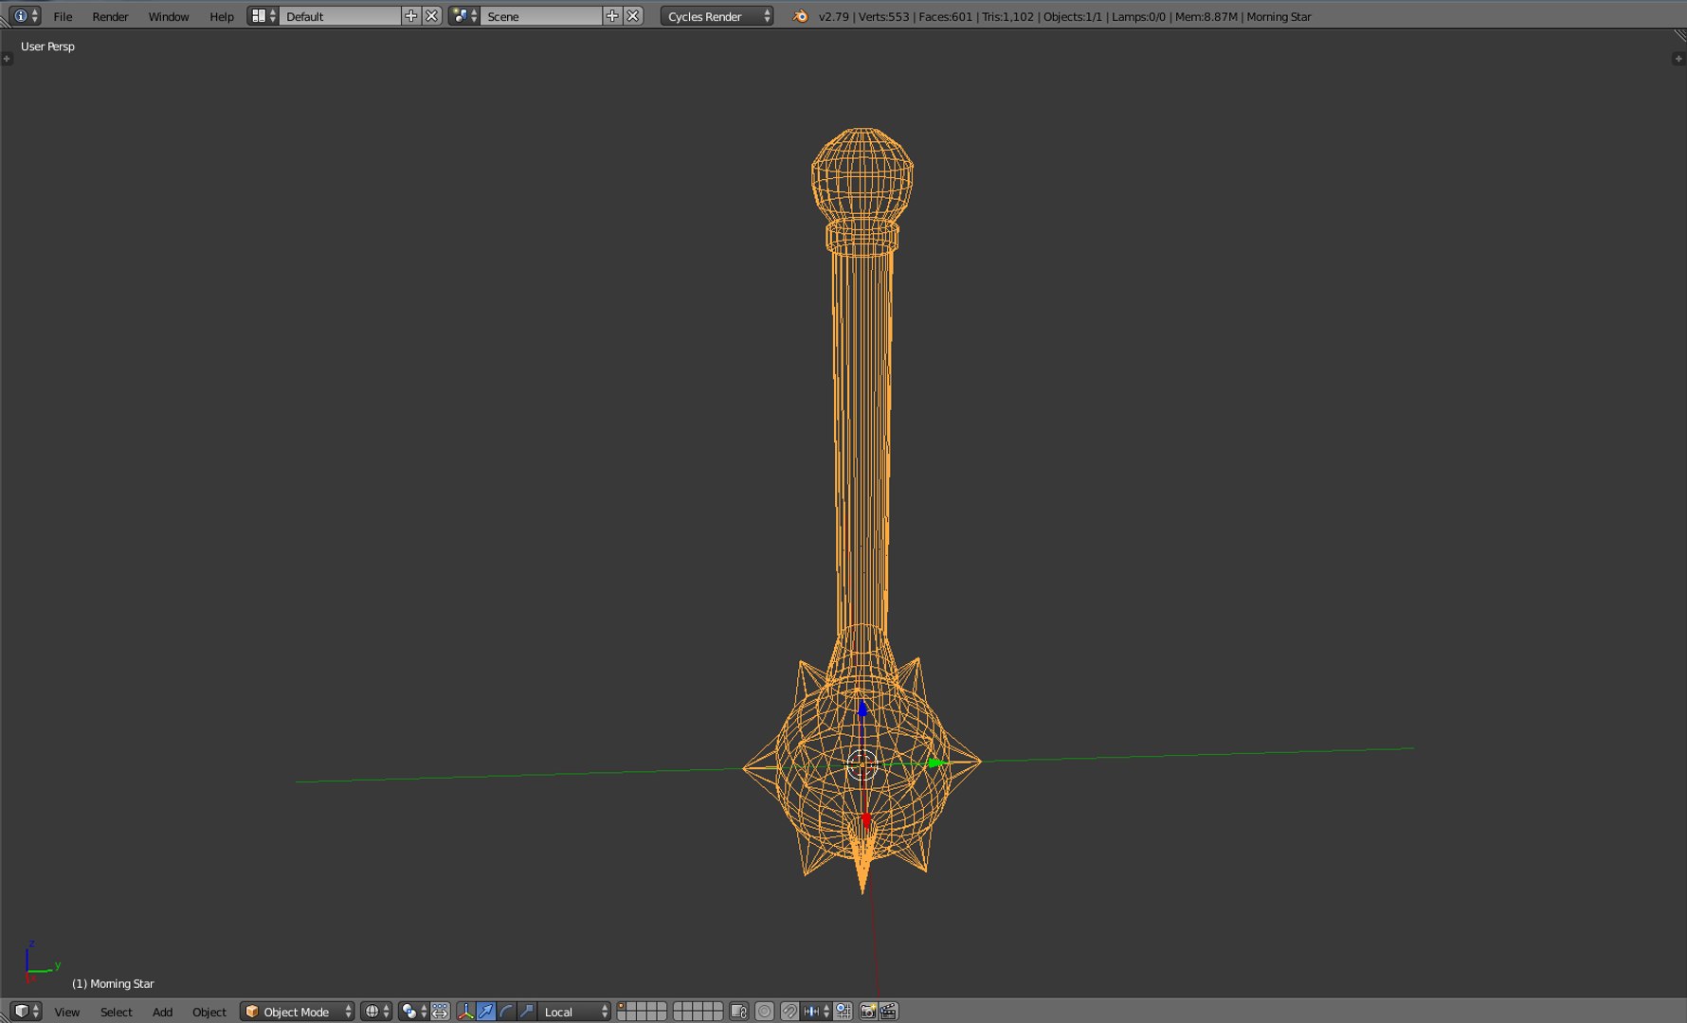Open the screen layout browser icon
The height and width of the screenshot is (1023, 1687).
point(263,16)
